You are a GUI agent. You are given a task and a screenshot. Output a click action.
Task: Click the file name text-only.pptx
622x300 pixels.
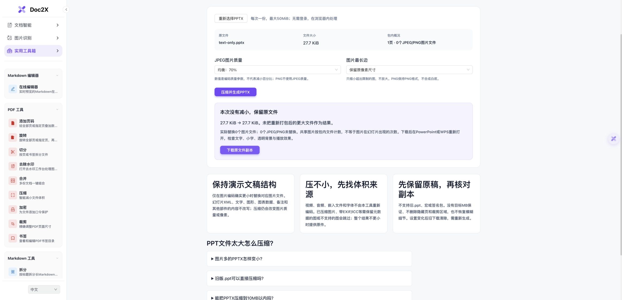pos(231,43)
